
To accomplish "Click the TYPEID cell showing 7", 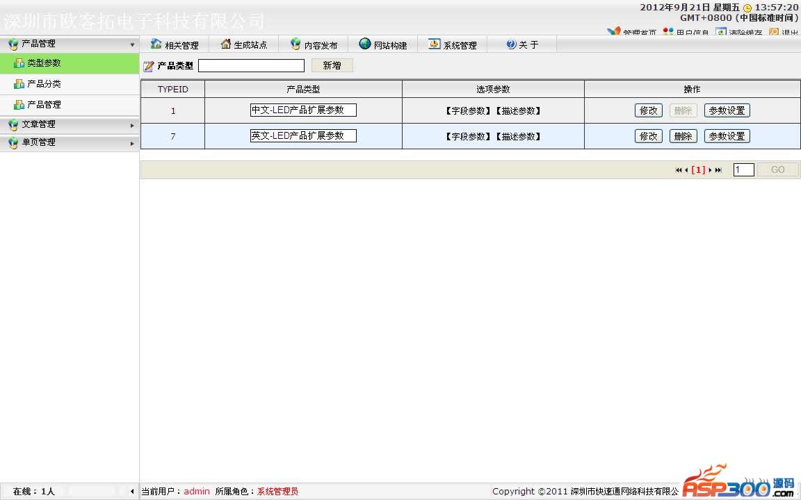I will [x=172, y=136].
